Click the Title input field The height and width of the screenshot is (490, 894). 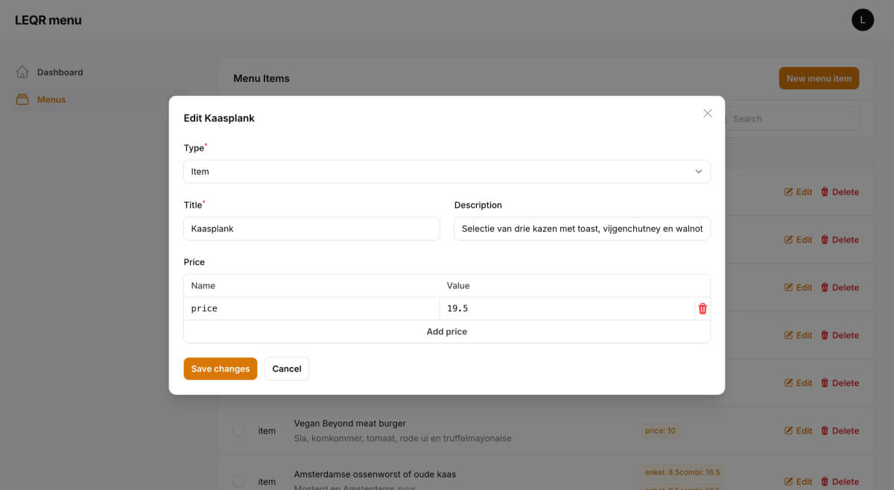pyautogui.click(x=311, y=229)
